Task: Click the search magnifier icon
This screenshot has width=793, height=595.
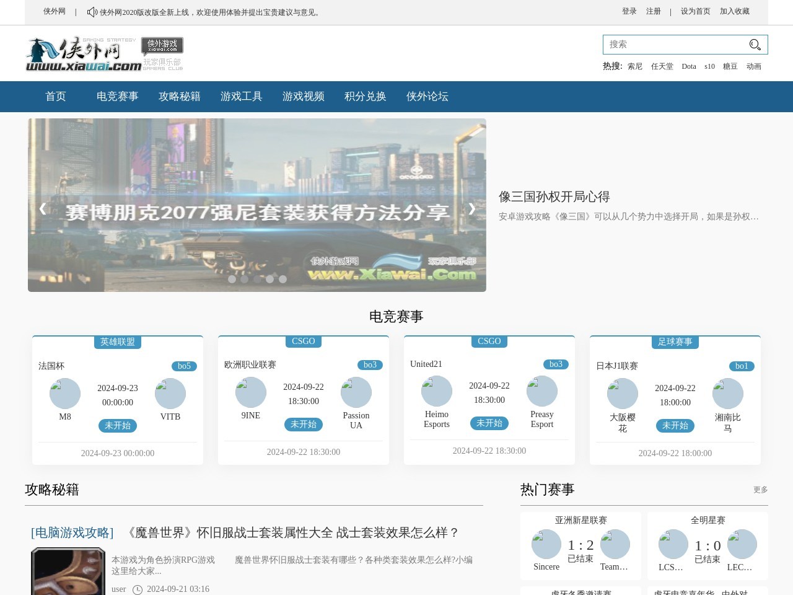Action: 755,45
